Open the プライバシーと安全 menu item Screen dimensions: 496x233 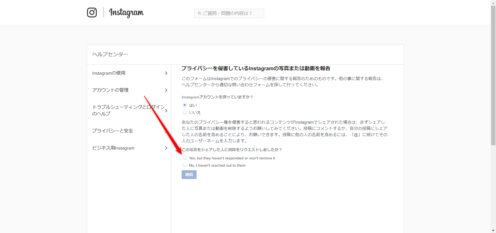coord(113,131)
